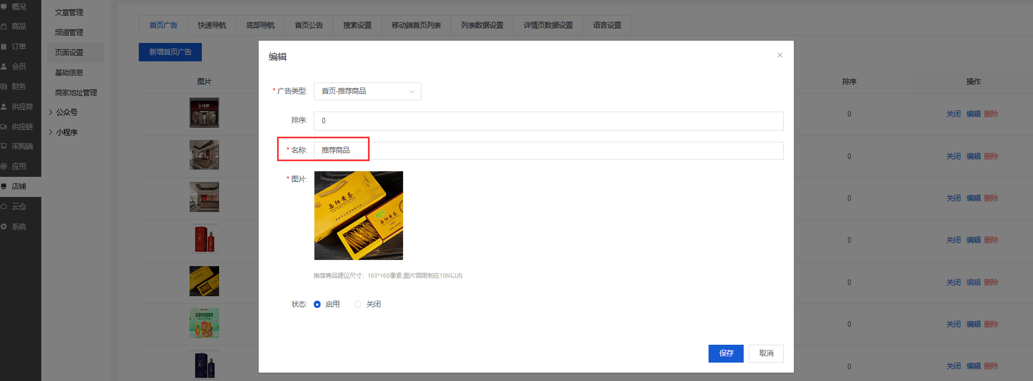1033x381 pixels.
Task: Open 文章管理 in the submenu
Action: pos(69,12)
